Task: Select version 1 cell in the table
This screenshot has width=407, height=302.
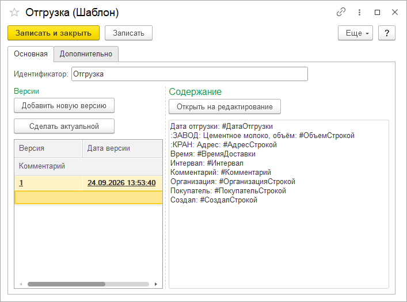Action: pos(48,183)
